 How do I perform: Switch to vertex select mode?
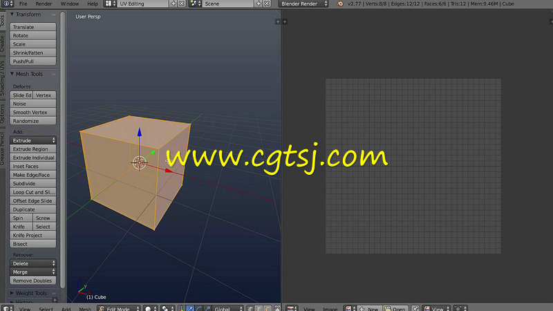[250, 308]
